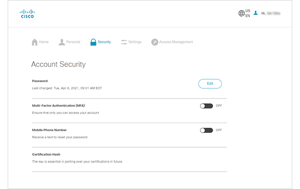Click the Password label
Image resolution: width=300 pixels, height=189 pixels.
[40, 81]
